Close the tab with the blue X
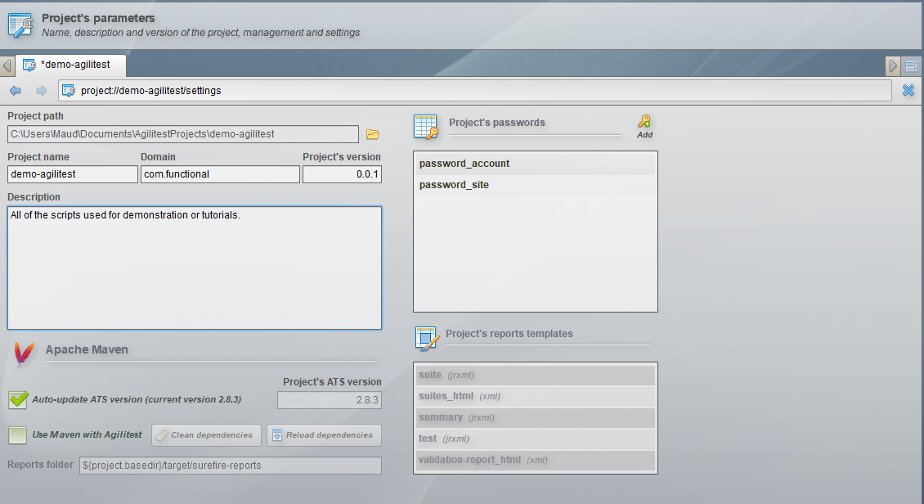 (908, 90)
